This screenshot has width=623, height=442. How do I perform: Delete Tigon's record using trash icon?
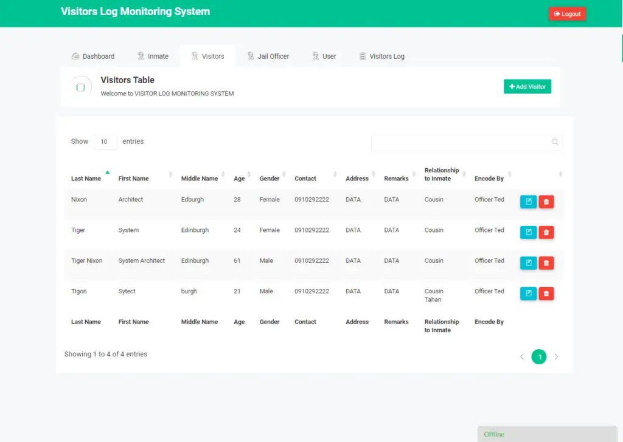point(546,293)
